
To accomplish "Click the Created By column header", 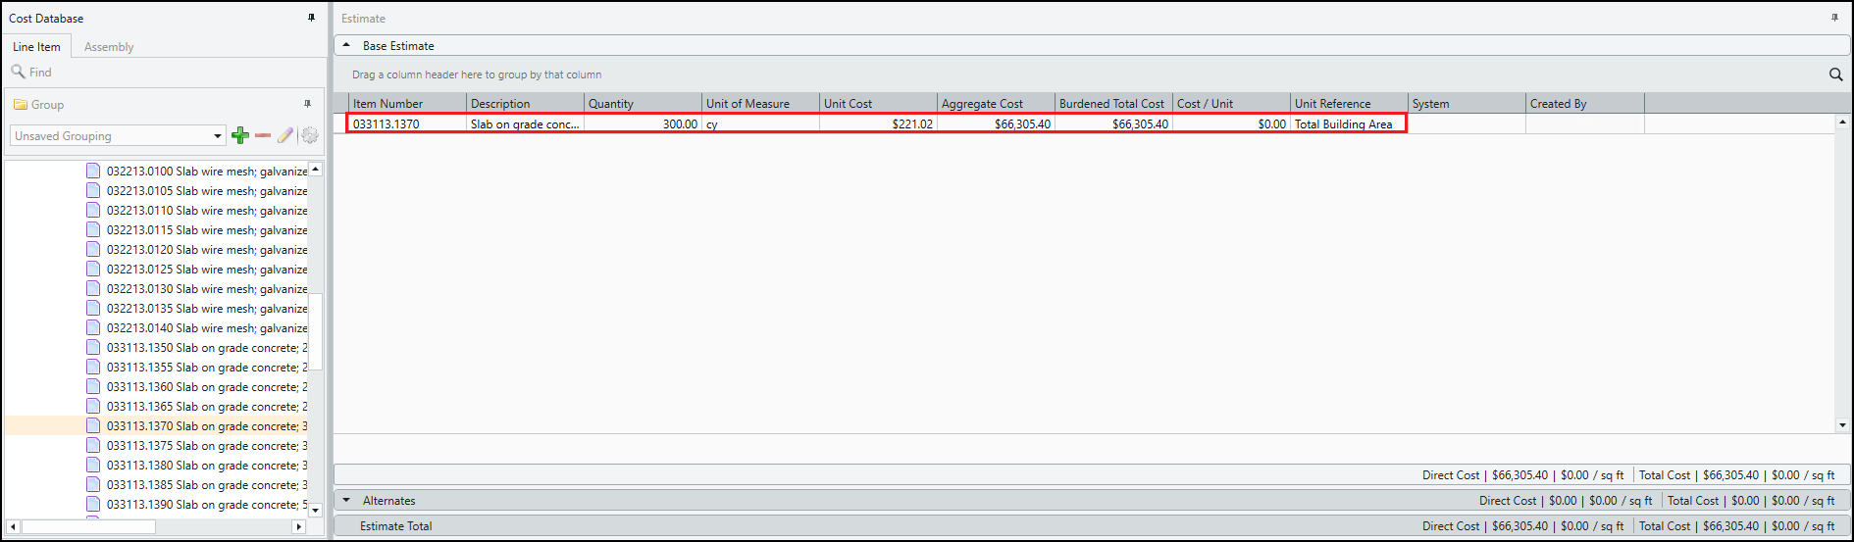I will (x=1584, y=103).
